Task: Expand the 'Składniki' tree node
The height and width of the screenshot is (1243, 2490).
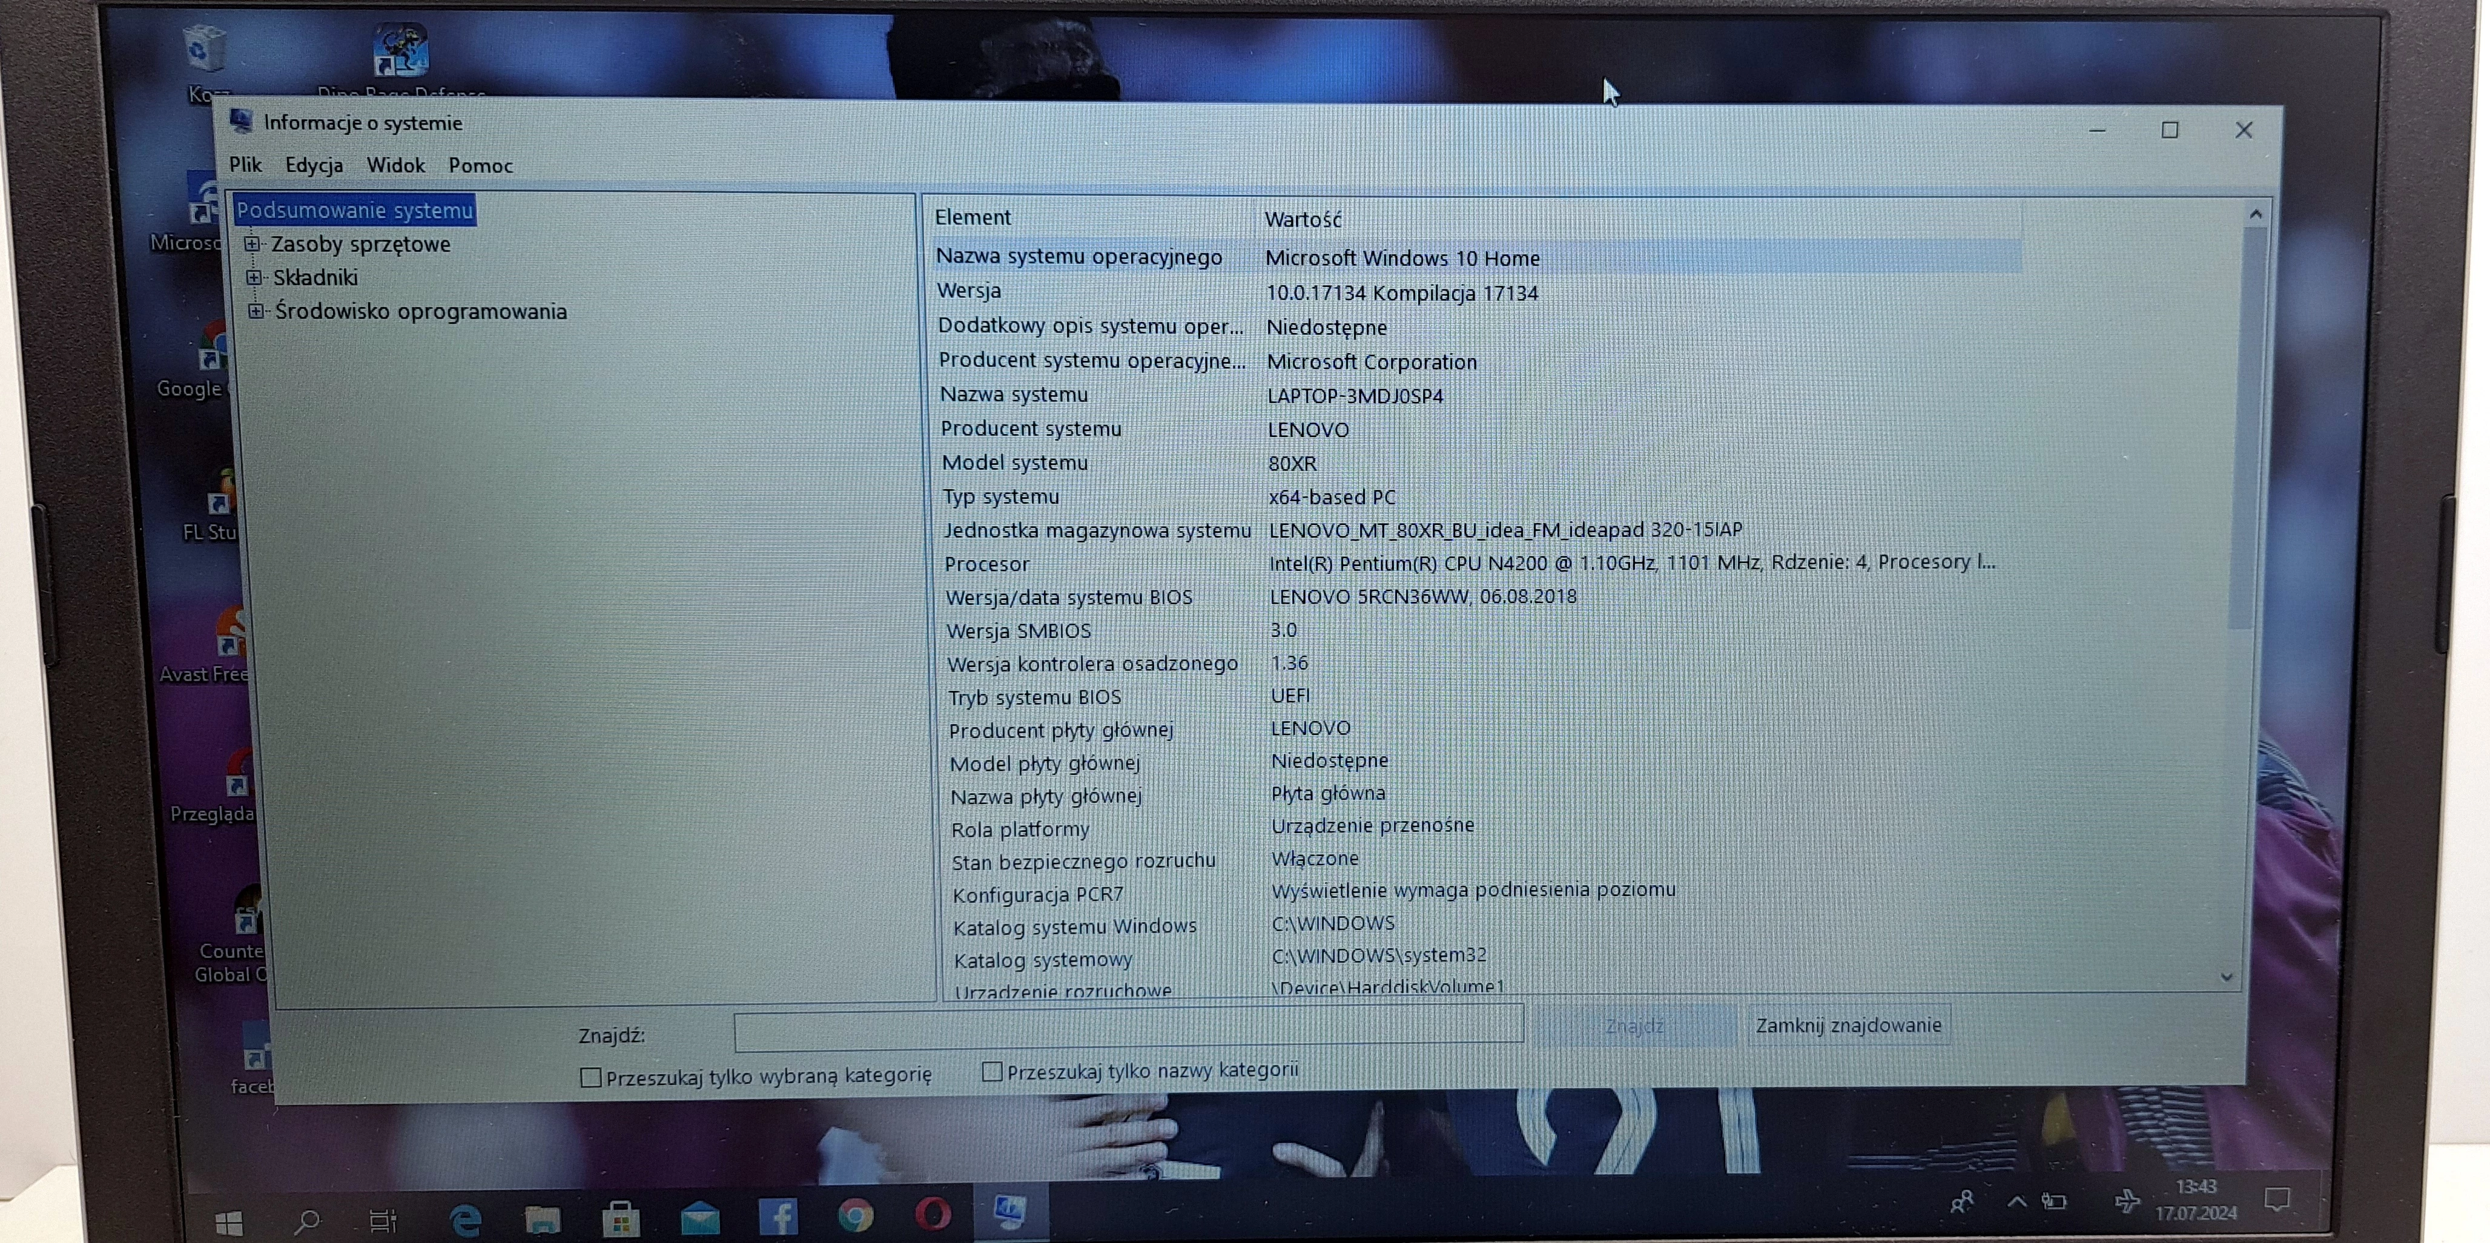Action: tap(254, 277)
